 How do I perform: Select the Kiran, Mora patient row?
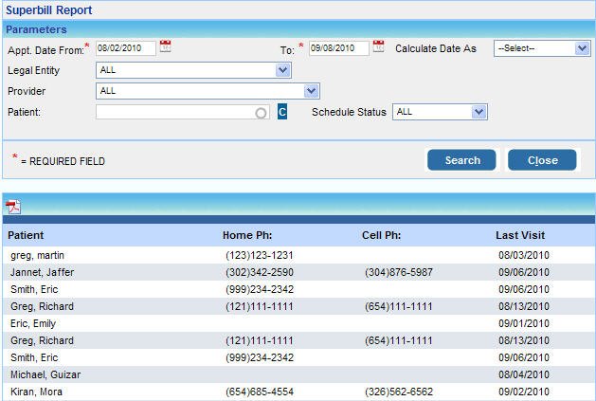[x=37, y=392]
